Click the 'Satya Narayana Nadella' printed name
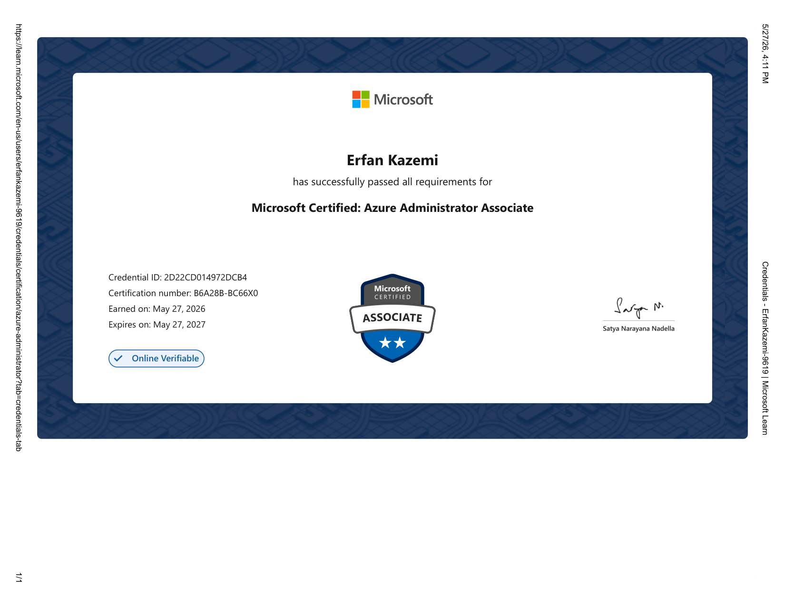This screenshot has height=607, width=785. pyautogui.click(x=638, y=328)
